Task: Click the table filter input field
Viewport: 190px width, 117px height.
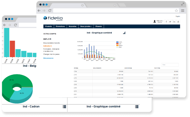Action: (x=170, y=65)
